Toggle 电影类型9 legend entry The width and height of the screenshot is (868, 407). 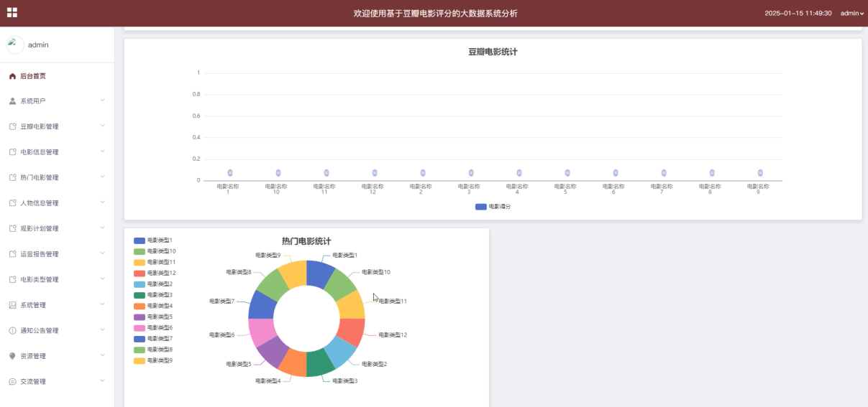[152, 360]
